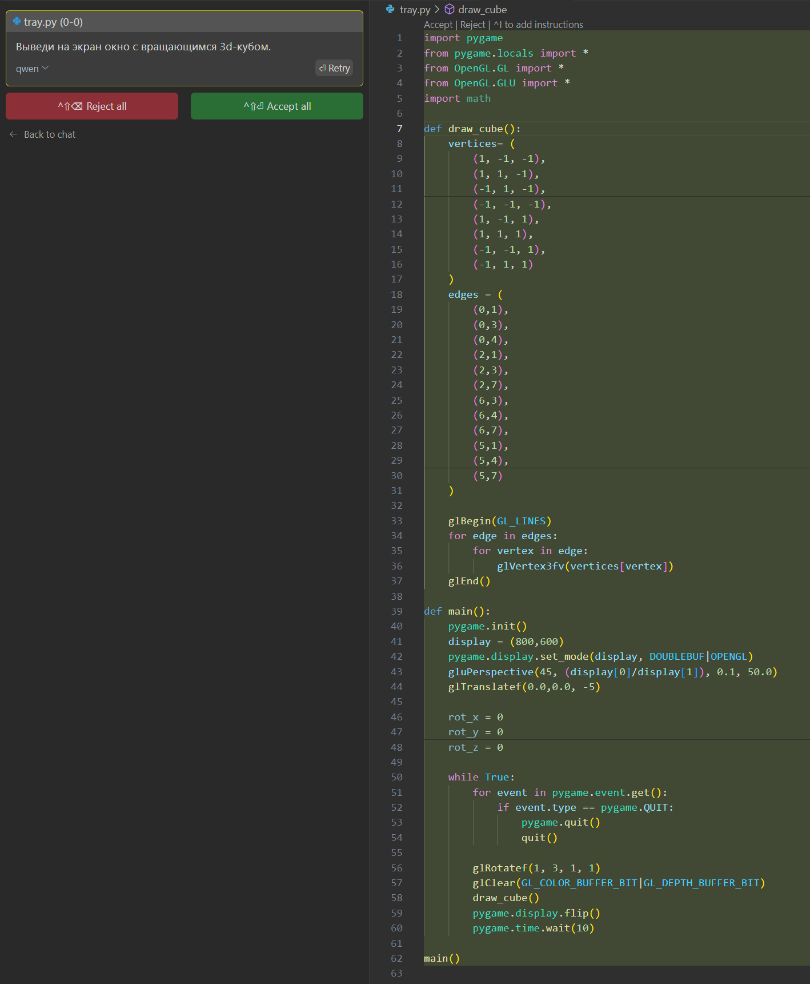Click the 'pygame.quit()' line
The height and width of the screenshot is (984, 810).
[x=560, y=822]
